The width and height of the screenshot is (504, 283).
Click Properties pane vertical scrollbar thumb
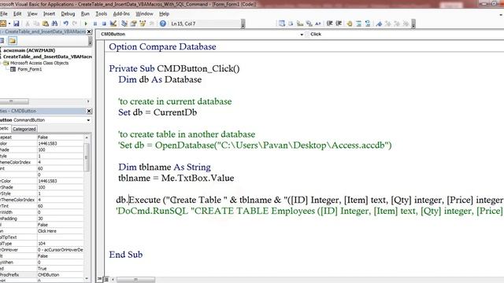87,157
